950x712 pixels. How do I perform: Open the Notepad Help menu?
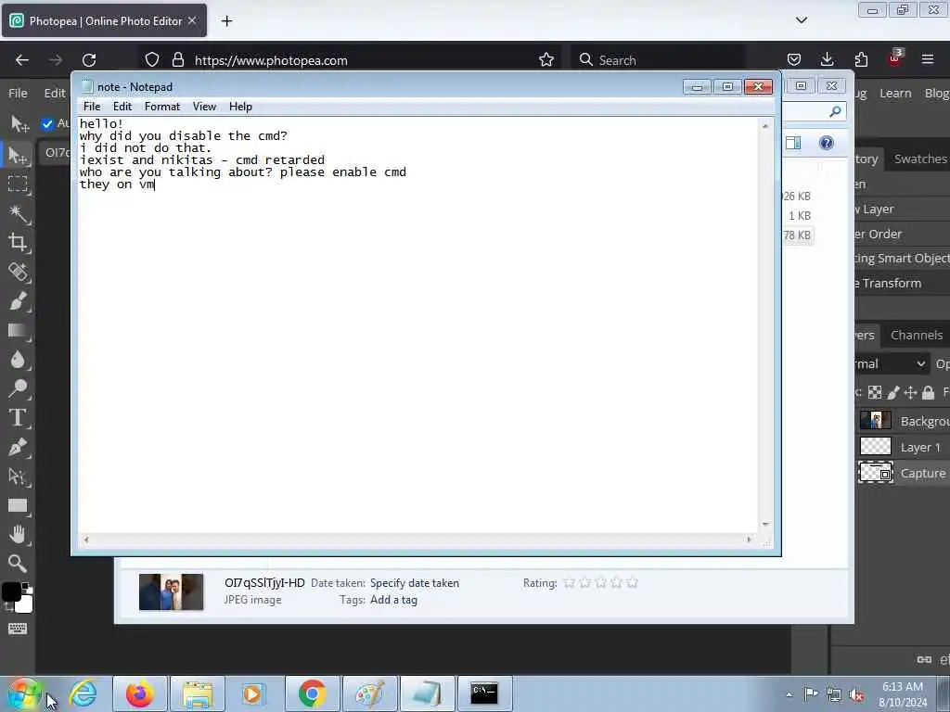tap(240, 107)
